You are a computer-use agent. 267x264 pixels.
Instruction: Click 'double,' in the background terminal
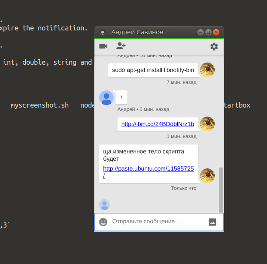36,63
